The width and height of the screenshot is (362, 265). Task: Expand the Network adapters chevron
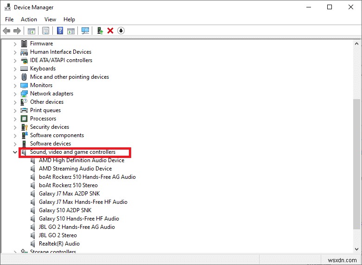pyautogui.click(x=15, y=94)
